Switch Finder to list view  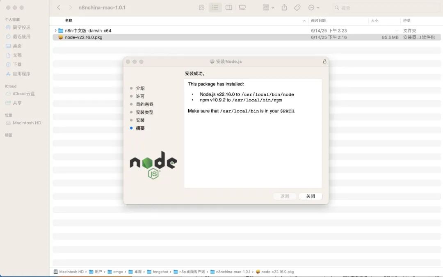coord(215,8)
